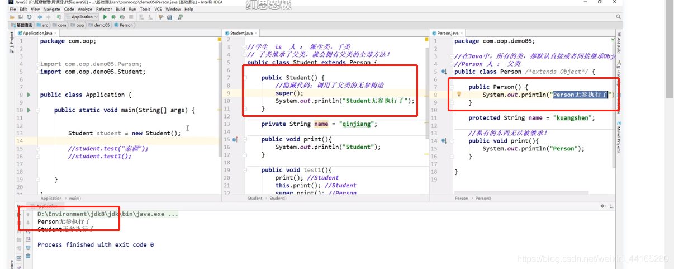The image size is (674, 269).
Task: Open the Application run configuration dropdown
Action: point(82,17)
